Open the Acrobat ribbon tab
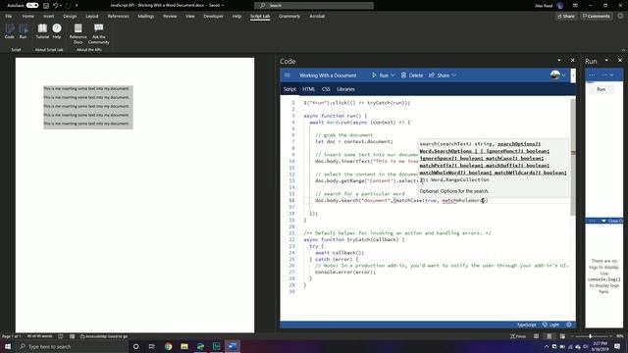628x353 pixels. [317, 17]
